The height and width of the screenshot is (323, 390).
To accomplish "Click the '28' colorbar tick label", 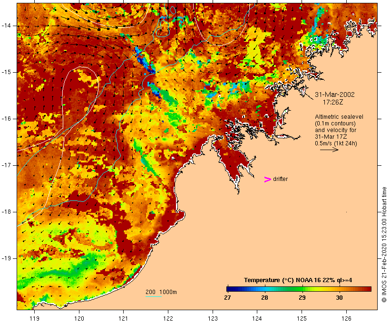I will [264, 297].
